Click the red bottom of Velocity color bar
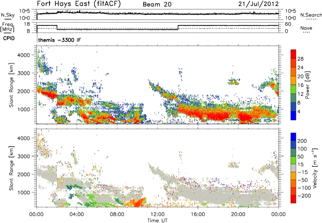This screenshot has height=223, width=322. pos(293,199)
